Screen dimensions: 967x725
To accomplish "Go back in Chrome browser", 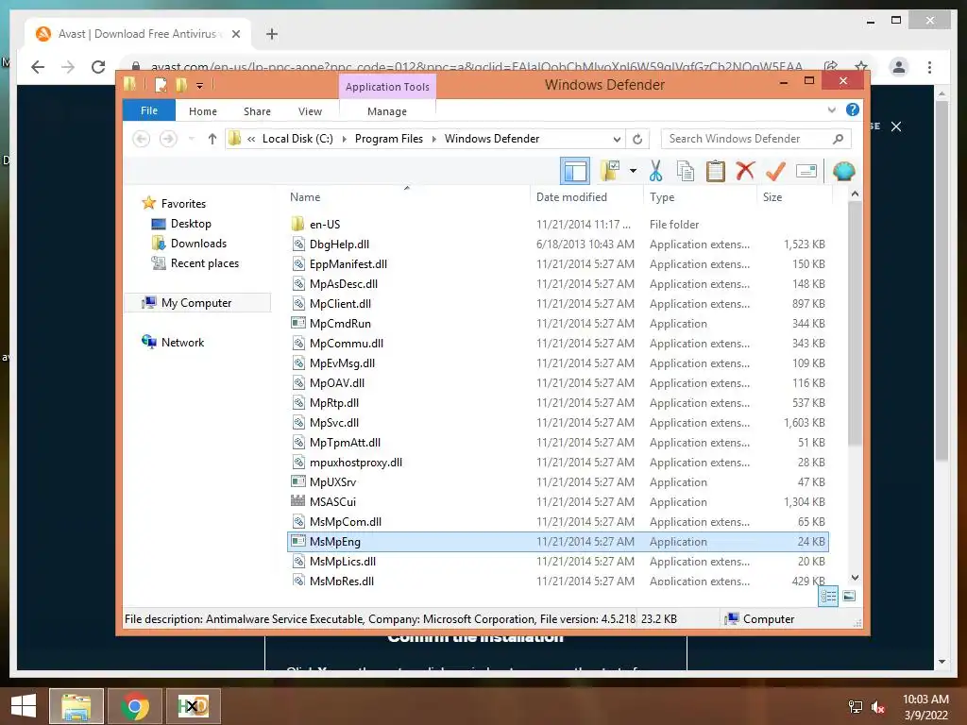I will pos(38,67).
